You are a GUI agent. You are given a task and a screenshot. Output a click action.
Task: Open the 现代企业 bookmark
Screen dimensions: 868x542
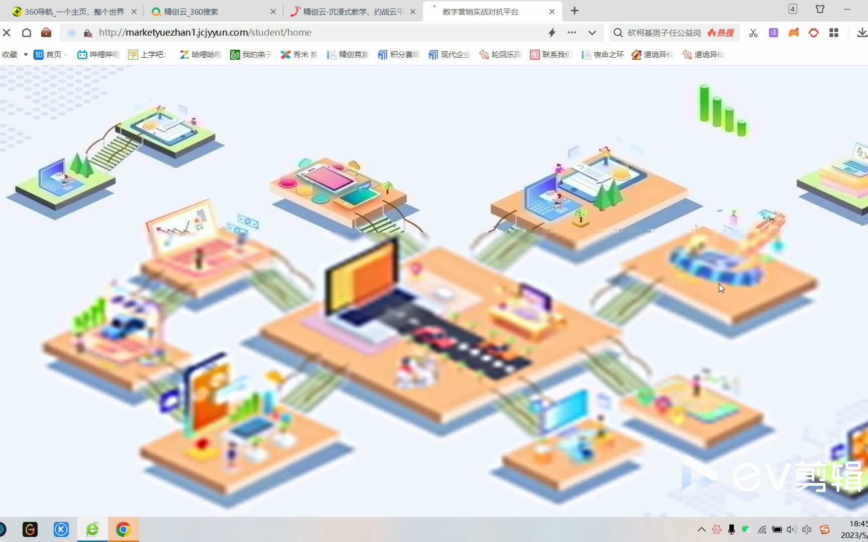450,54
